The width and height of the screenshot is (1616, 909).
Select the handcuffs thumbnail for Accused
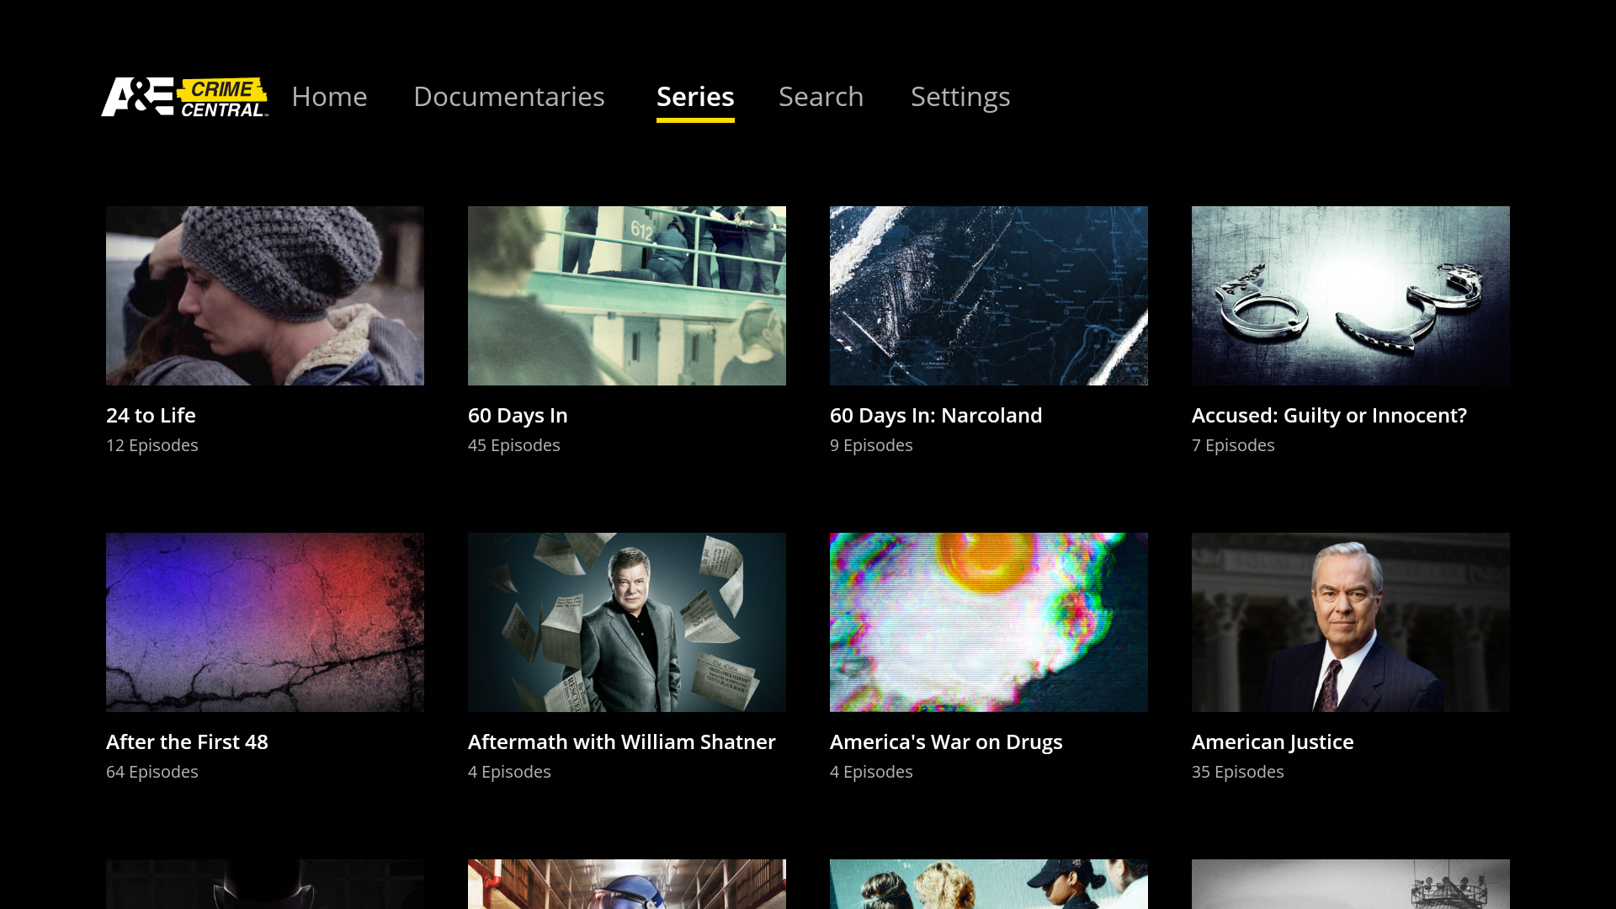point(1351,295)
